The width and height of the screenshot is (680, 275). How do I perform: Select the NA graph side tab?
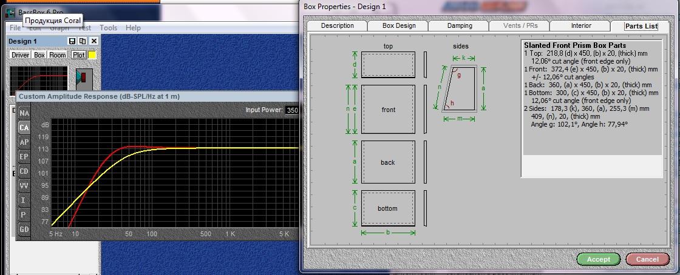coord(24,113)
